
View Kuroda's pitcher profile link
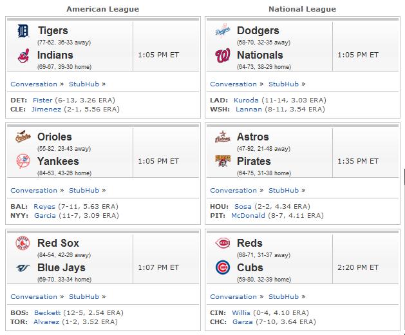point(246,100)
